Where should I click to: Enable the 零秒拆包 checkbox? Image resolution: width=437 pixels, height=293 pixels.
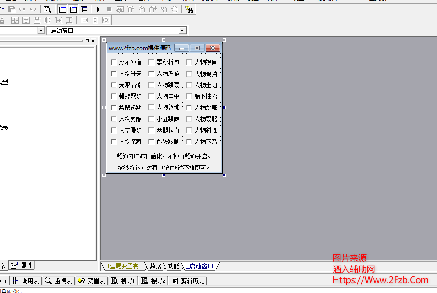point(151,62)
